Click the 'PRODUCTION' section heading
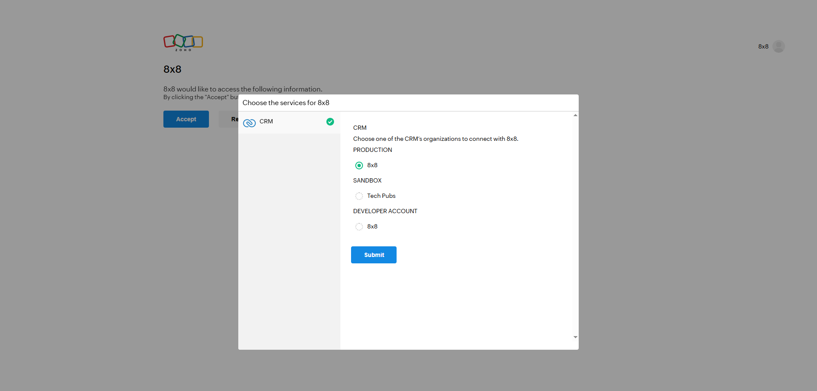This screenshot has height=391, width=817. (373, 150)
